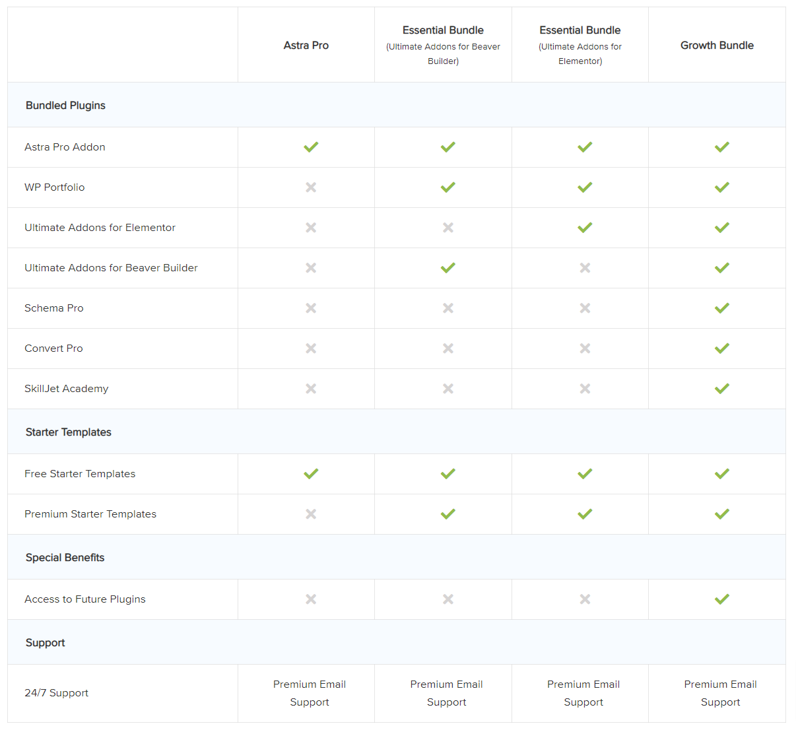Click Access to Future Plugins checkmark, Growth Bundle

coord(721,599)
